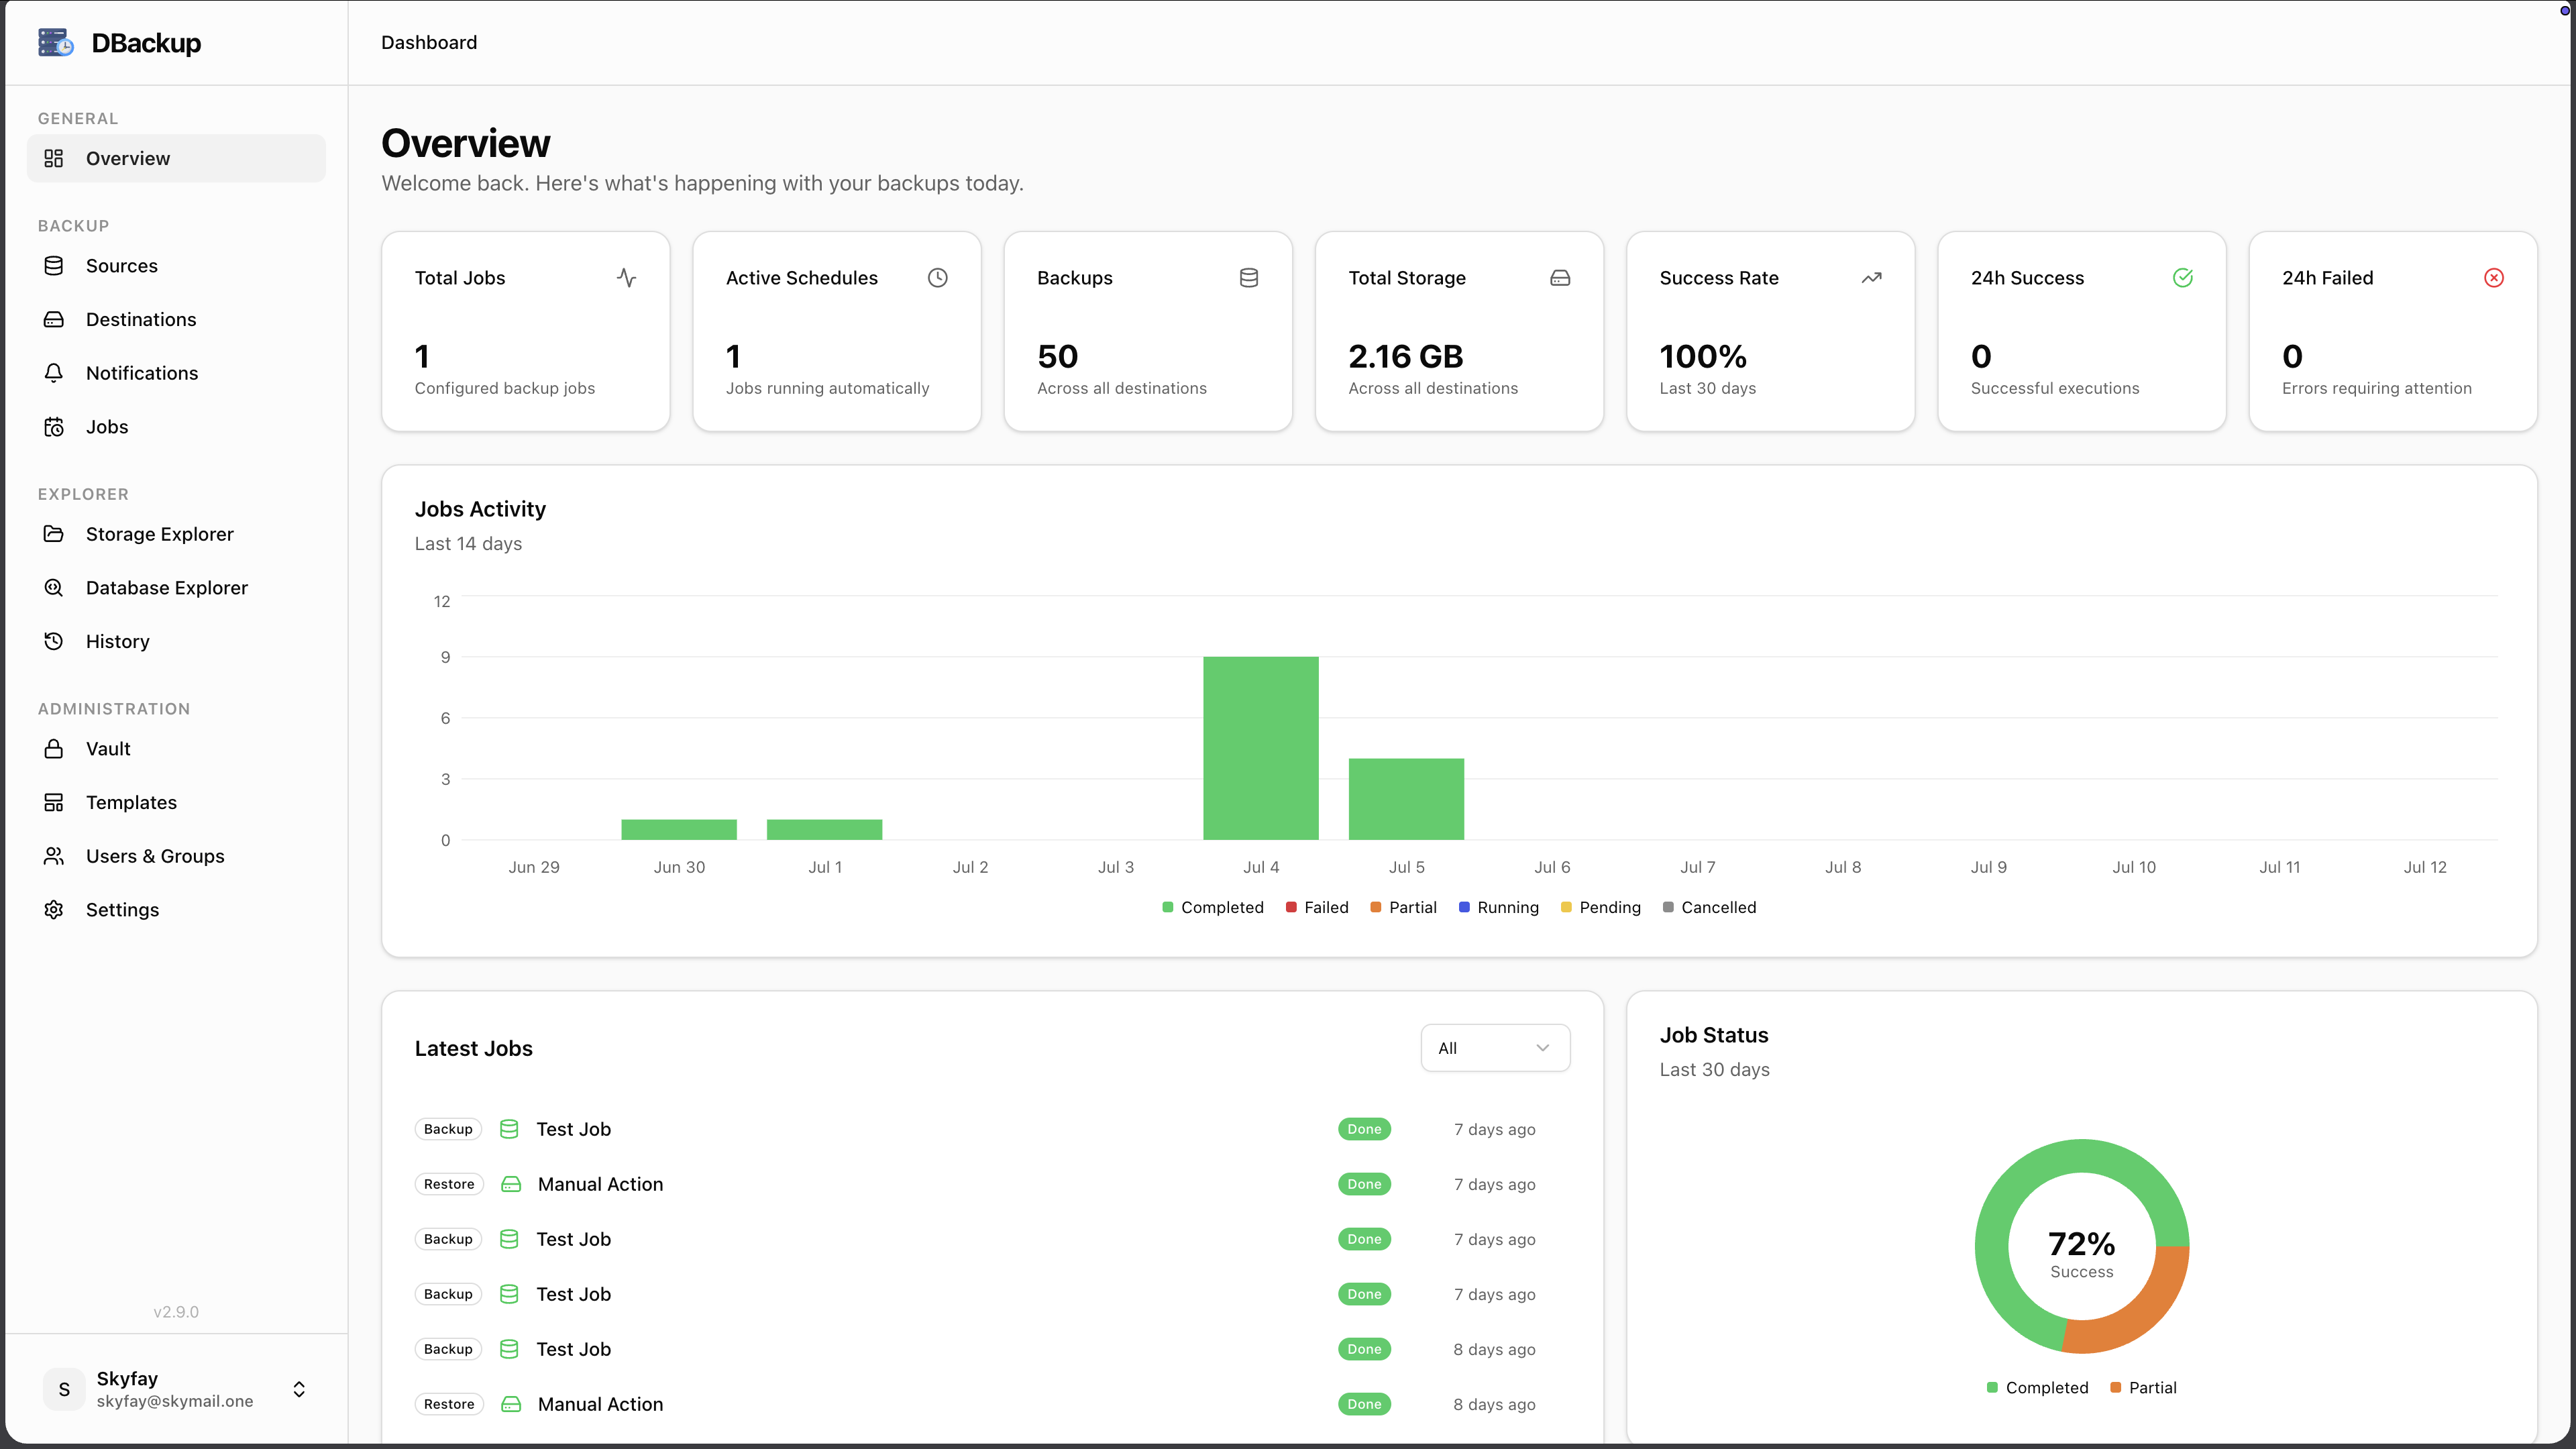Click the chevron in the All combo box
This screenshot has height=1449, width=2576.
click(x=1542, y=1048)
